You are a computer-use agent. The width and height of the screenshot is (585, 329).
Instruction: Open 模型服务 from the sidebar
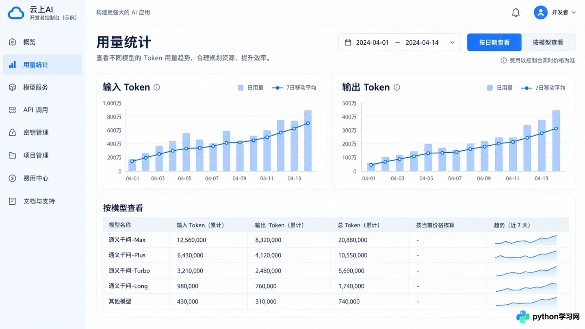tap(42, 87)
